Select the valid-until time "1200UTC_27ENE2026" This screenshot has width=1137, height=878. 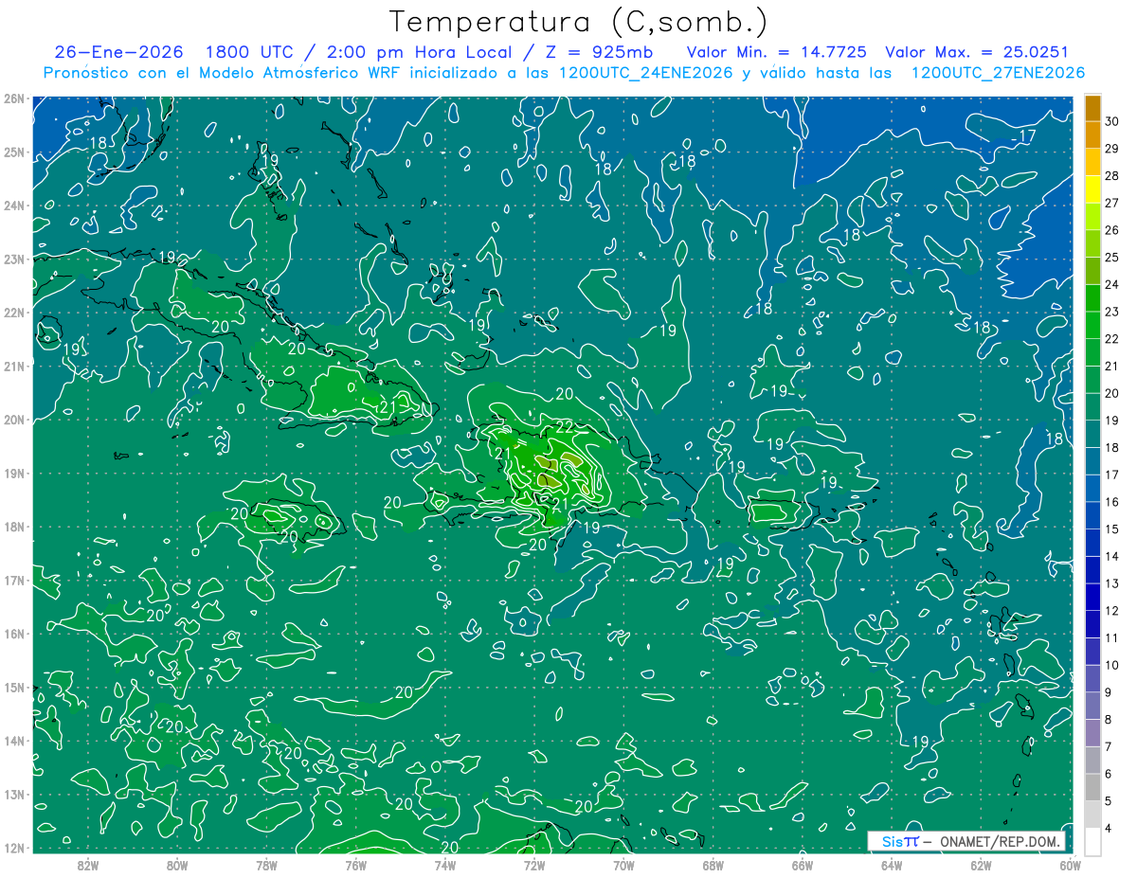[x=997, y=73]
